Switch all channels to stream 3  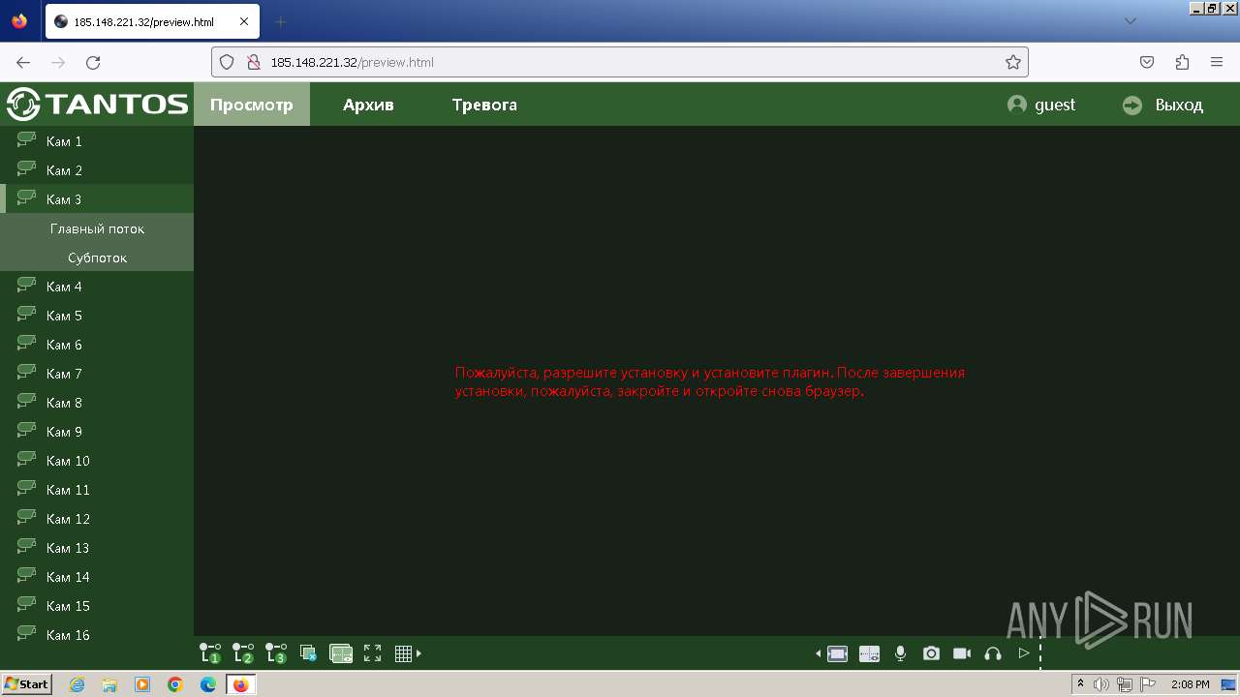pyautogui.click(x=276, y=653)
